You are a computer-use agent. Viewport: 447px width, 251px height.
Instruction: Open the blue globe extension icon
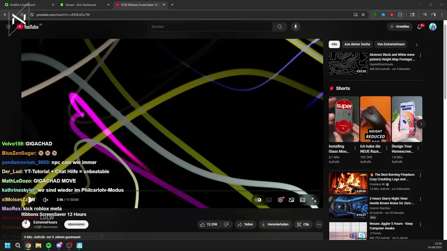[x=383, y=15]
